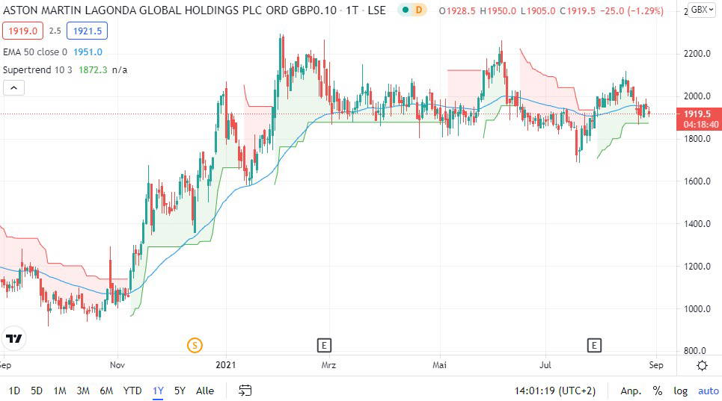This screenshot has height=401, width=722.
Task: Toggle percent scale mode
Action: (658, 391)
